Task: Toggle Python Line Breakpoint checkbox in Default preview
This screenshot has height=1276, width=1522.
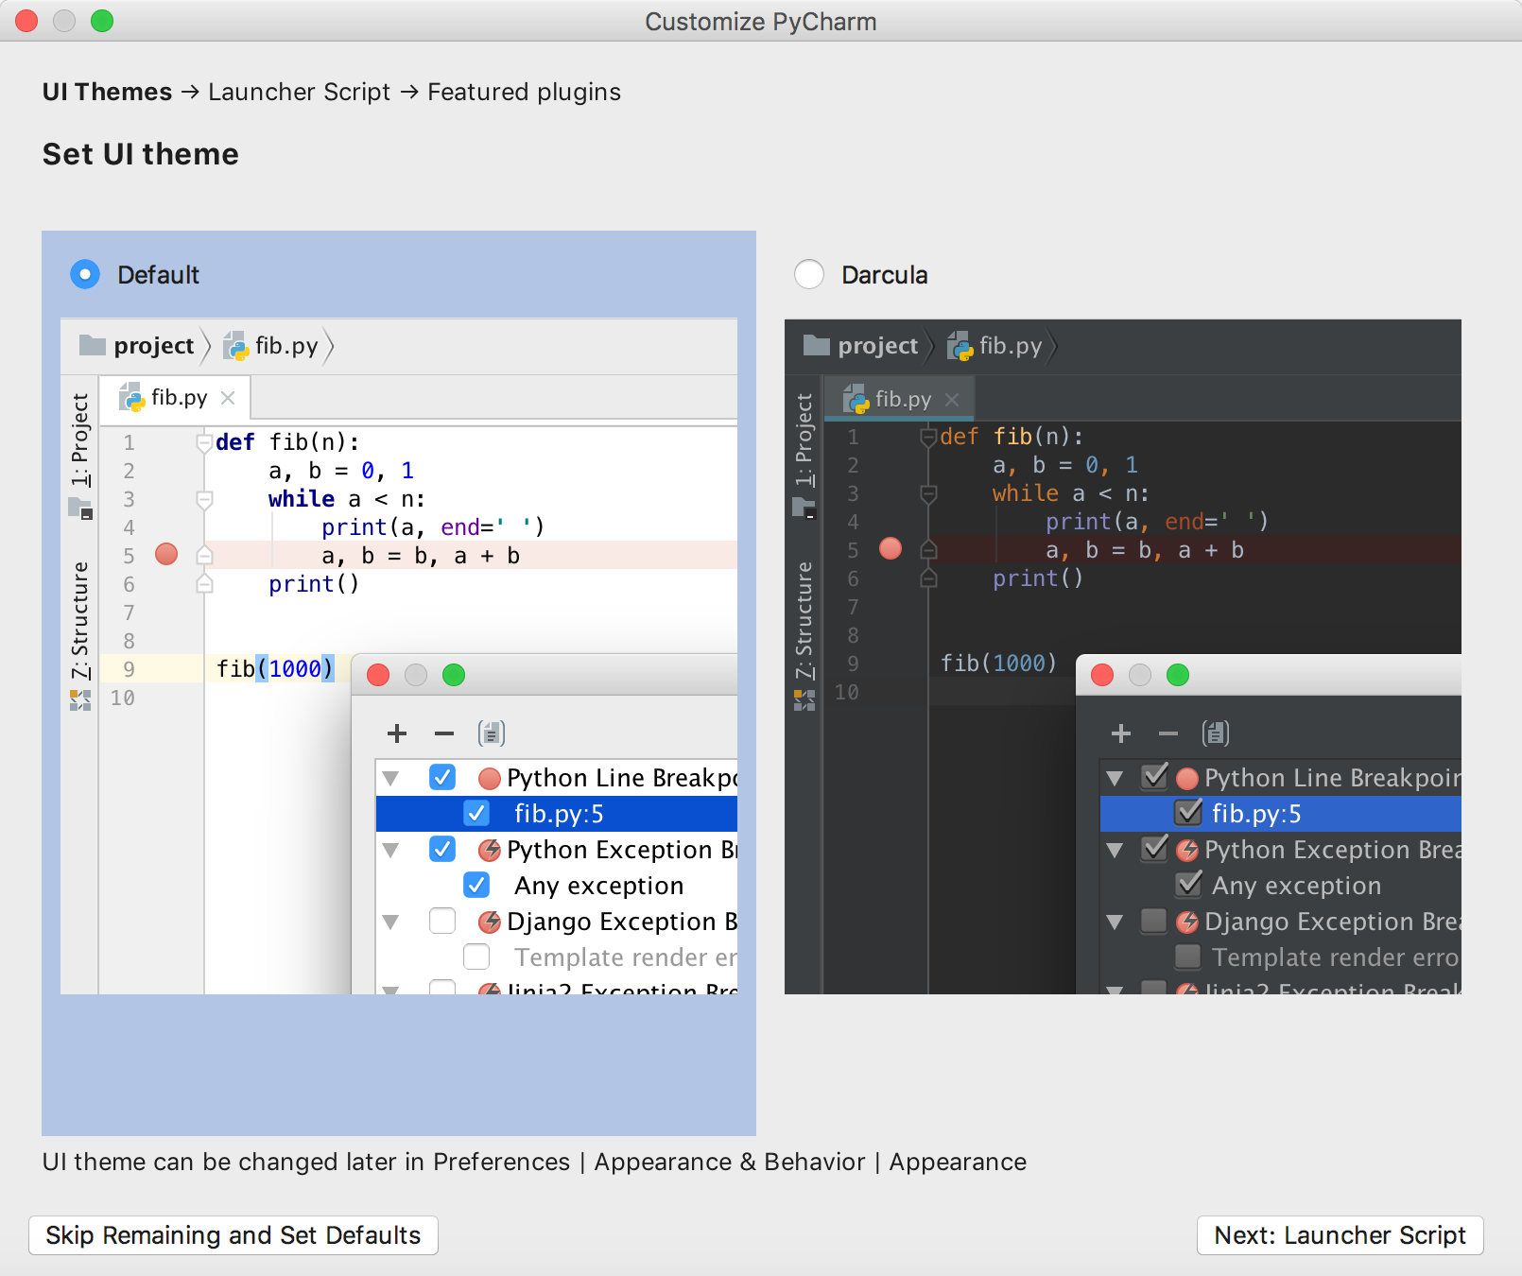Action: [x=442, y=777]
